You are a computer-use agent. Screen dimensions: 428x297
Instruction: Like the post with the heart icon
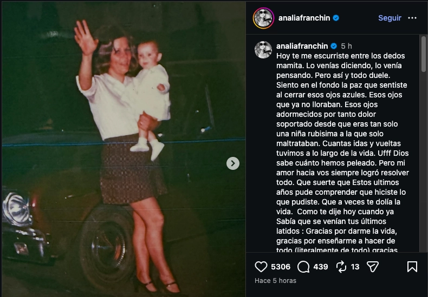point(261,267)
